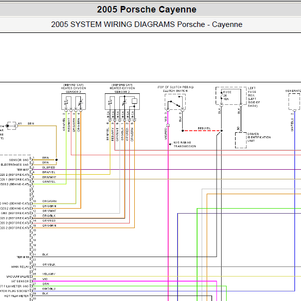The width and height of the screenshot is (301, 301).
Task: Select the Driver Identification Unit box
Action: [x=241, y=140]
